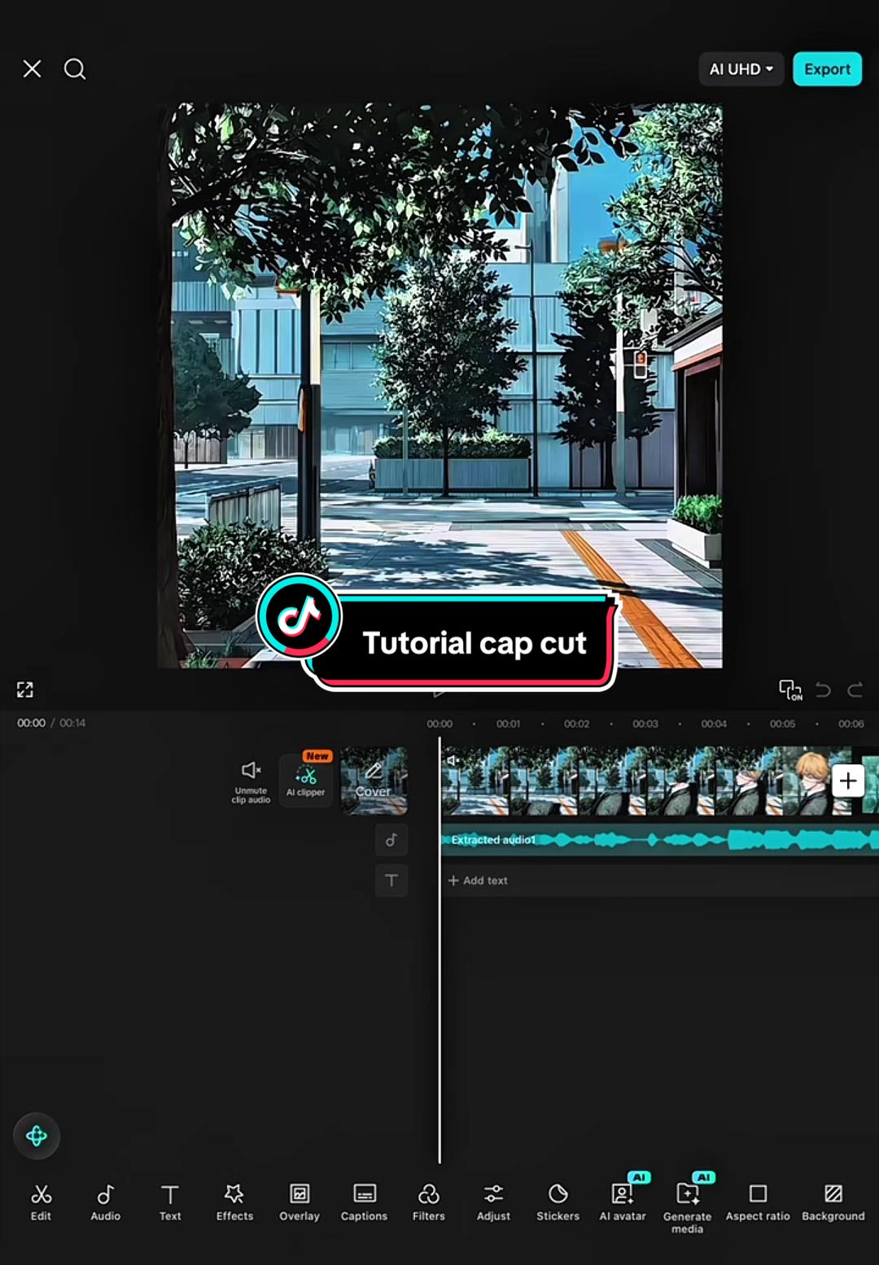Screen dimensions: 879x1265
Task: Open the Filters tool
Action: click(429, 1202)
